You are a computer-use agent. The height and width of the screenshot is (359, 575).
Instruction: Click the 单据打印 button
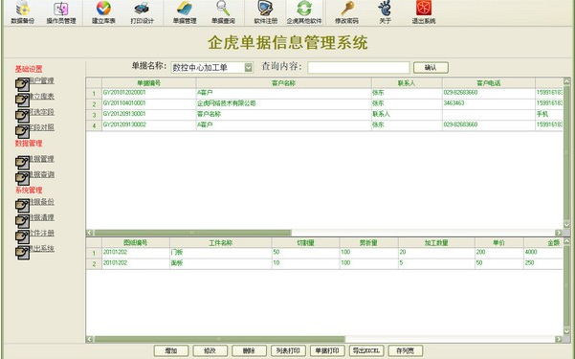(327, 350)
